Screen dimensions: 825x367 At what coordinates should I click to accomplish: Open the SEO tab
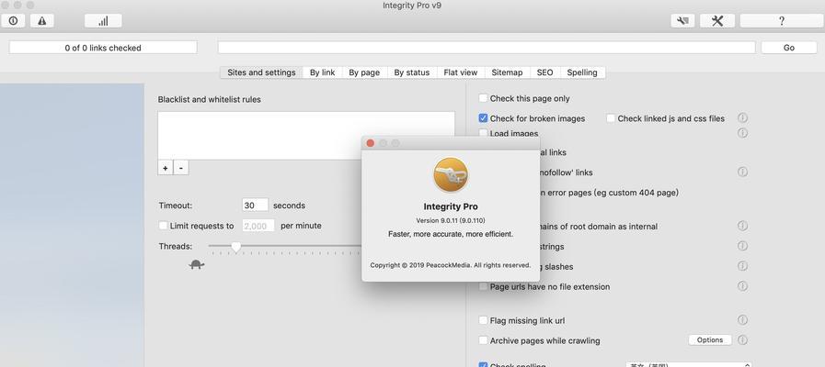(x=544, y=72)
